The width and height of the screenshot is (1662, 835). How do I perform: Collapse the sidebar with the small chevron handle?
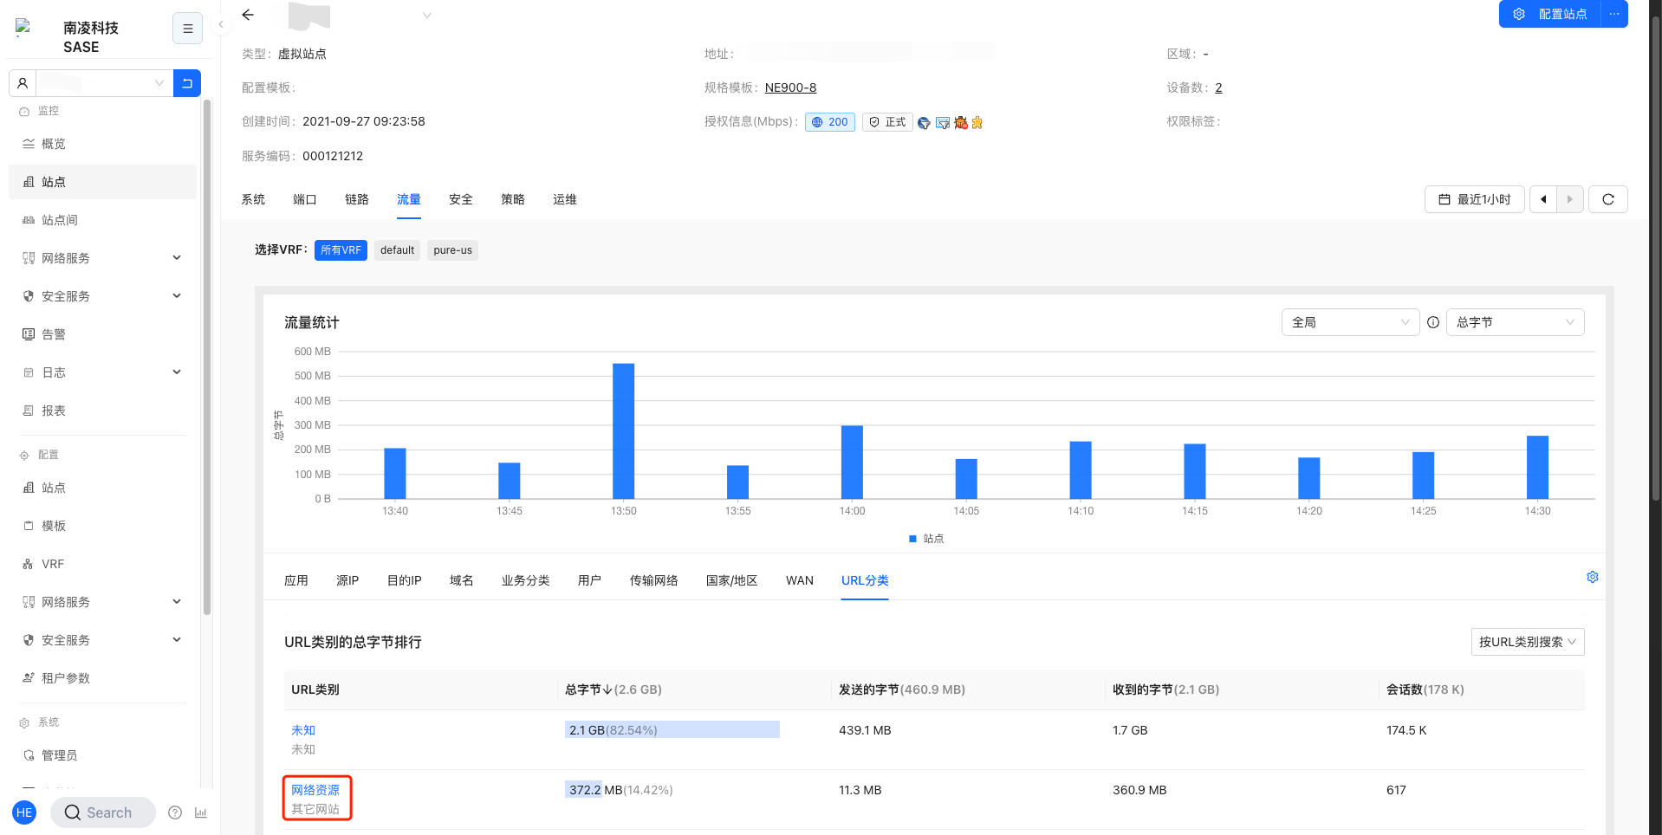coord(220,24)
